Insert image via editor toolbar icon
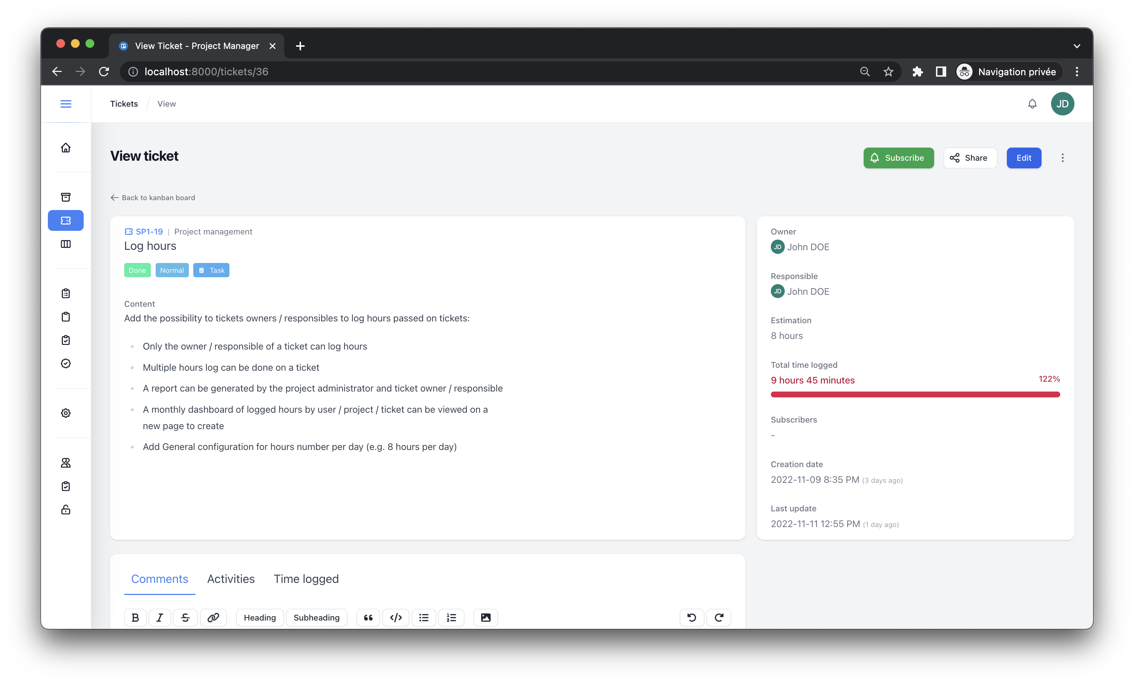The height and width of the screenshot is (683, 1134). click(x=486, y=618)
